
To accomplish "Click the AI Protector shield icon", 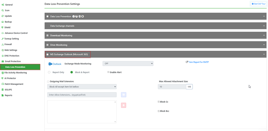I will (x=3, y=78).
